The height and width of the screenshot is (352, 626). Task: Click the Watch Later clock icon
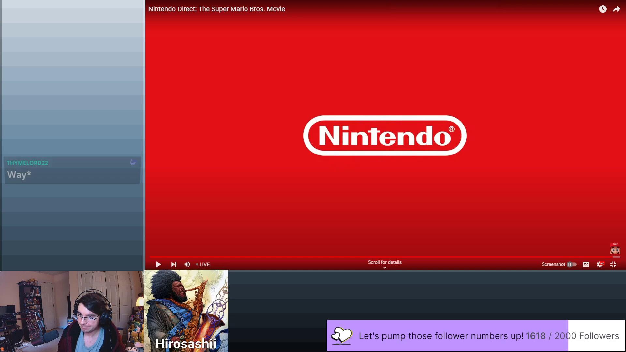pyautogui.click(x=603, y=9)
